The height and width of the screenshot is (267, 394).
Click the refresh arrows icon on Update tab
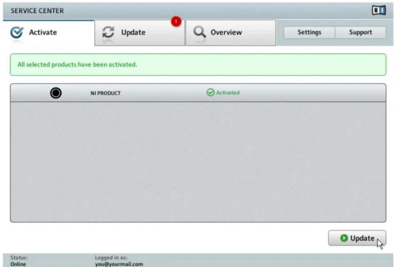(108, 32)
